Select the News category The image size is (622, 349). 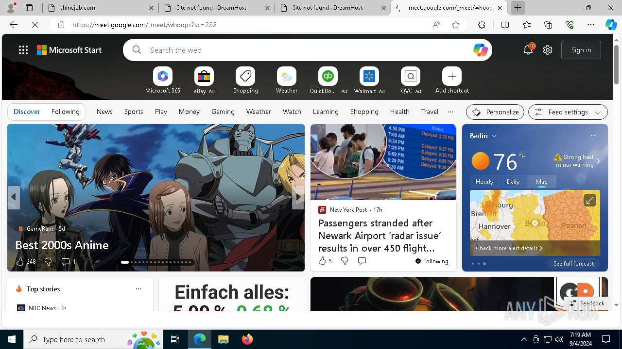pyautogui.click(x=104, y=111)
